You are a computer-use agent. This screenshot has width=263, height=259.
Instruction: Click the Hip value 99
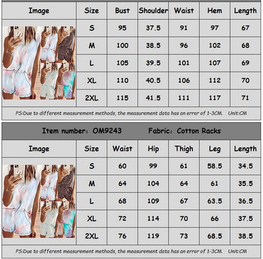pos(153,166)
